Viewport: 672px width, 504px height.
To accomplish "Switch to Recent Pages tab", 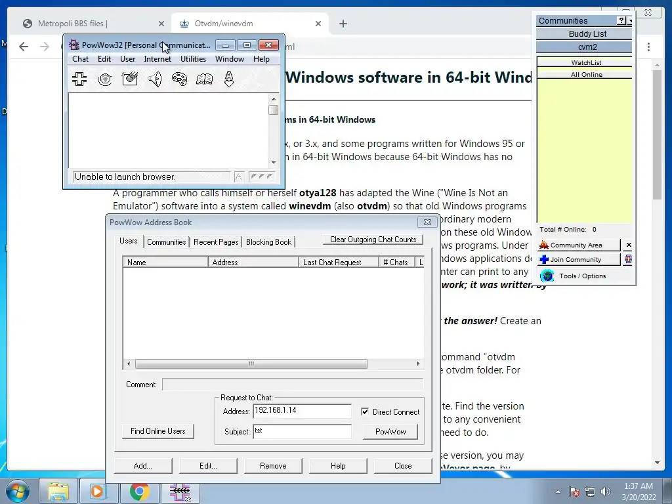I will 216,241.
